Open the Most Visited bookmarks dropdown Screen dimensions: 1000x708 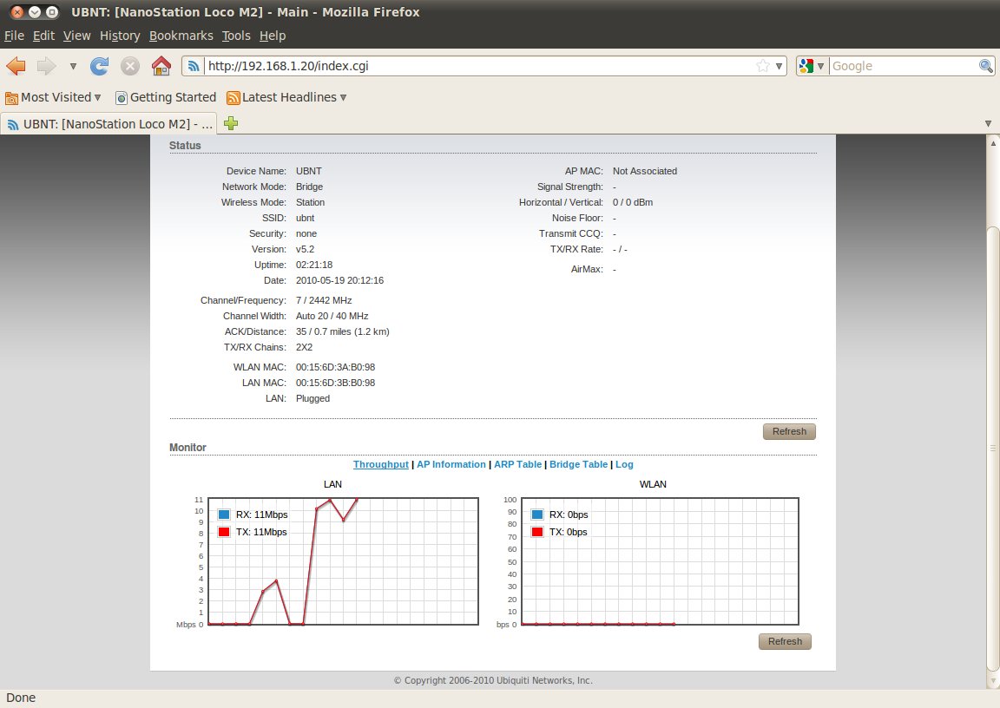tap(54, 97)
